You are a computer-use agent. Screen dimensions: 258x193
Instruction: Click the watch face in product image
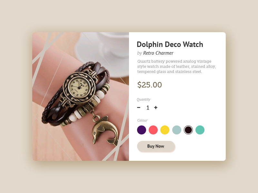tap(79, 87)
